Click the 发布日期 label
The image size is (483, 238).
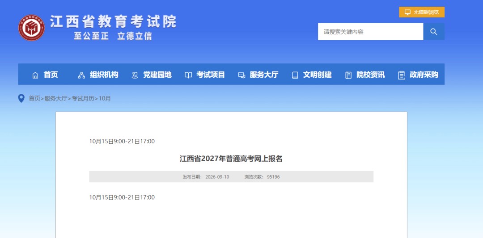(192, 177)
